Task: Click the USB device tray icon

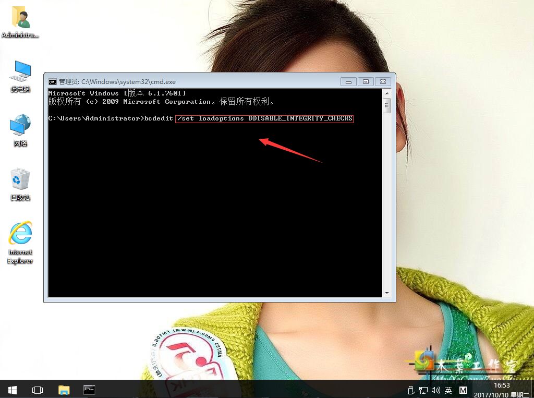Action: 411,390
